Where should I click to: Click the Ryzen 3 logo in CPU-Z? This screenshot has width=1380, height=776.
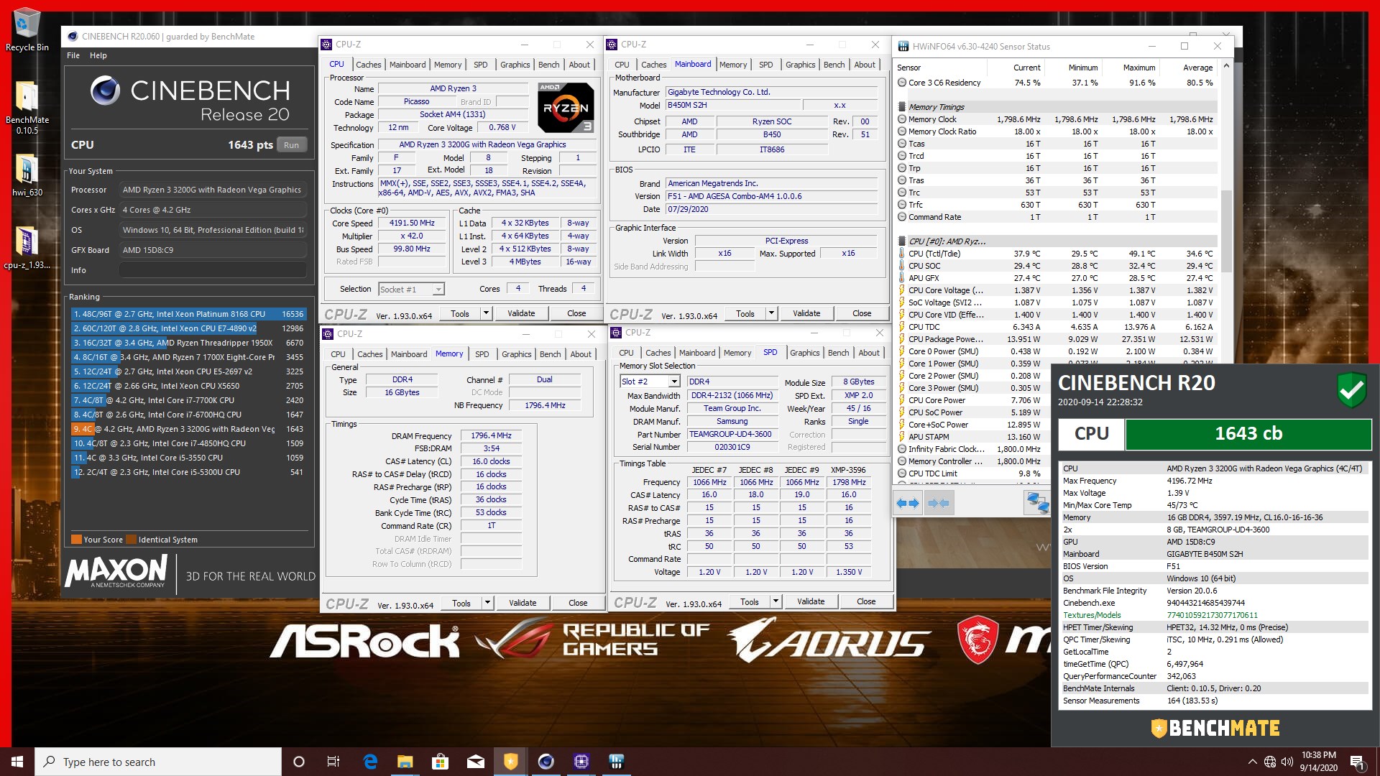(566, 108)
